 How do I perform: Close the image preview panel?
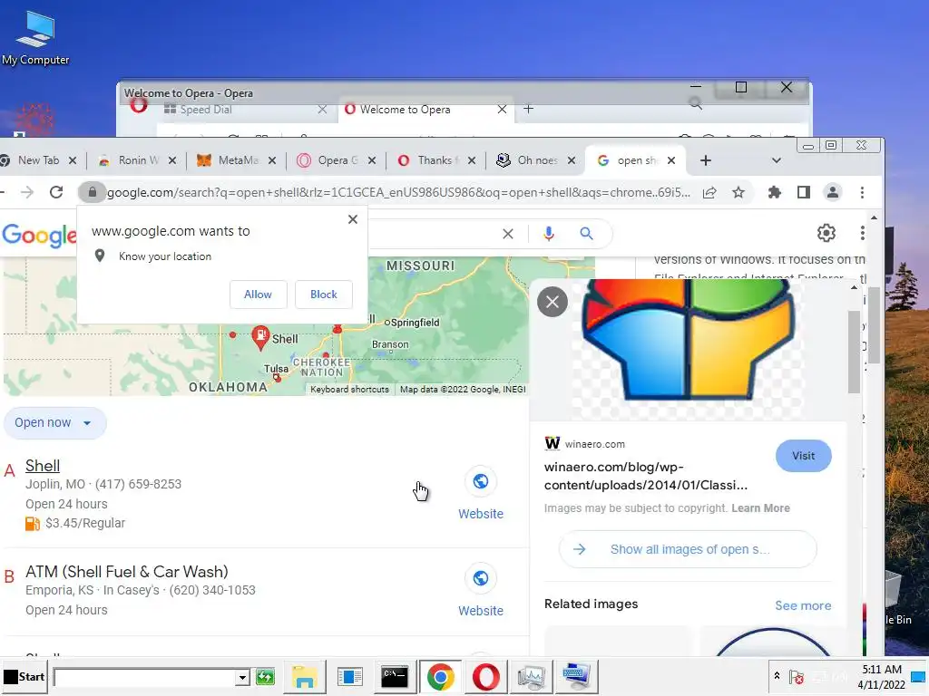click(x=553, y=302)
